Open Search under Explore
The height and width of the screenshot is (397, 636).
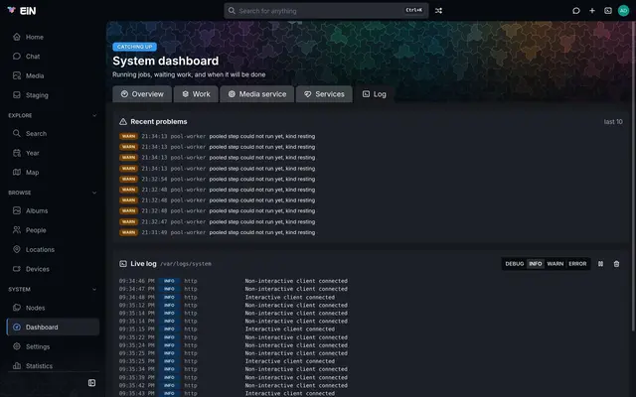pyautogui.click(x=53, y=133)
